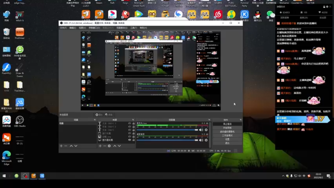
Task: Expand hidden system tray icons chevron
Action: tap(283, 176)
